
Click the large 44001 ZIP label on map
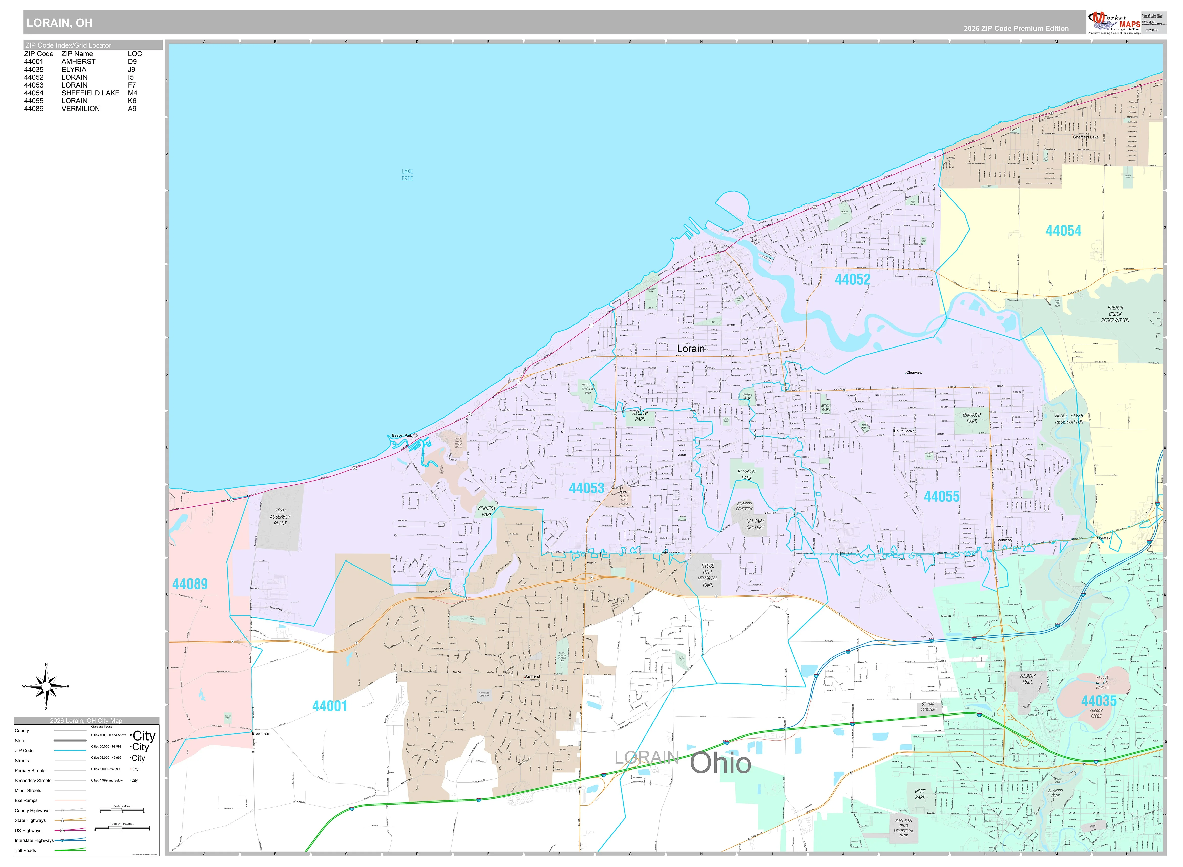click(x=330, y=706)
